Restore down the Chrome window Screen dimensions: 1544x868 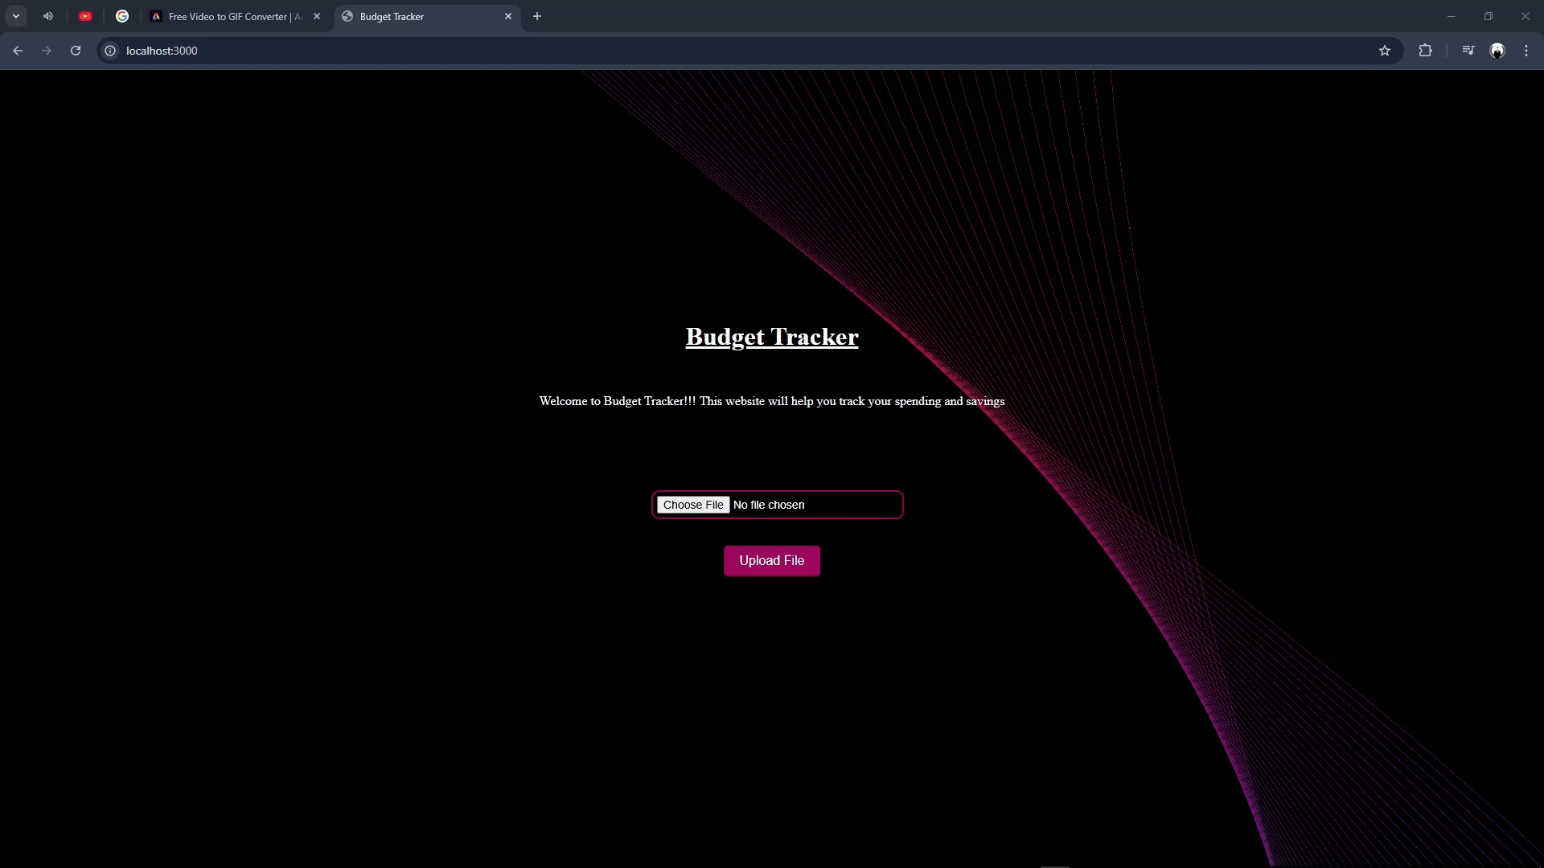[x=1489, y=16]
